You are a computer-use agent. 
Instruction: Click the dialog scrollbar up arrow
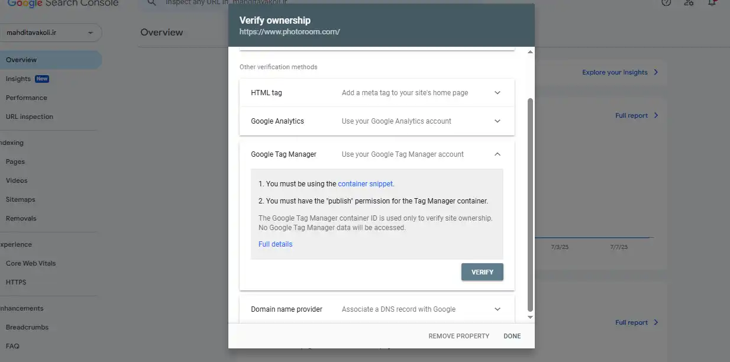530,52
